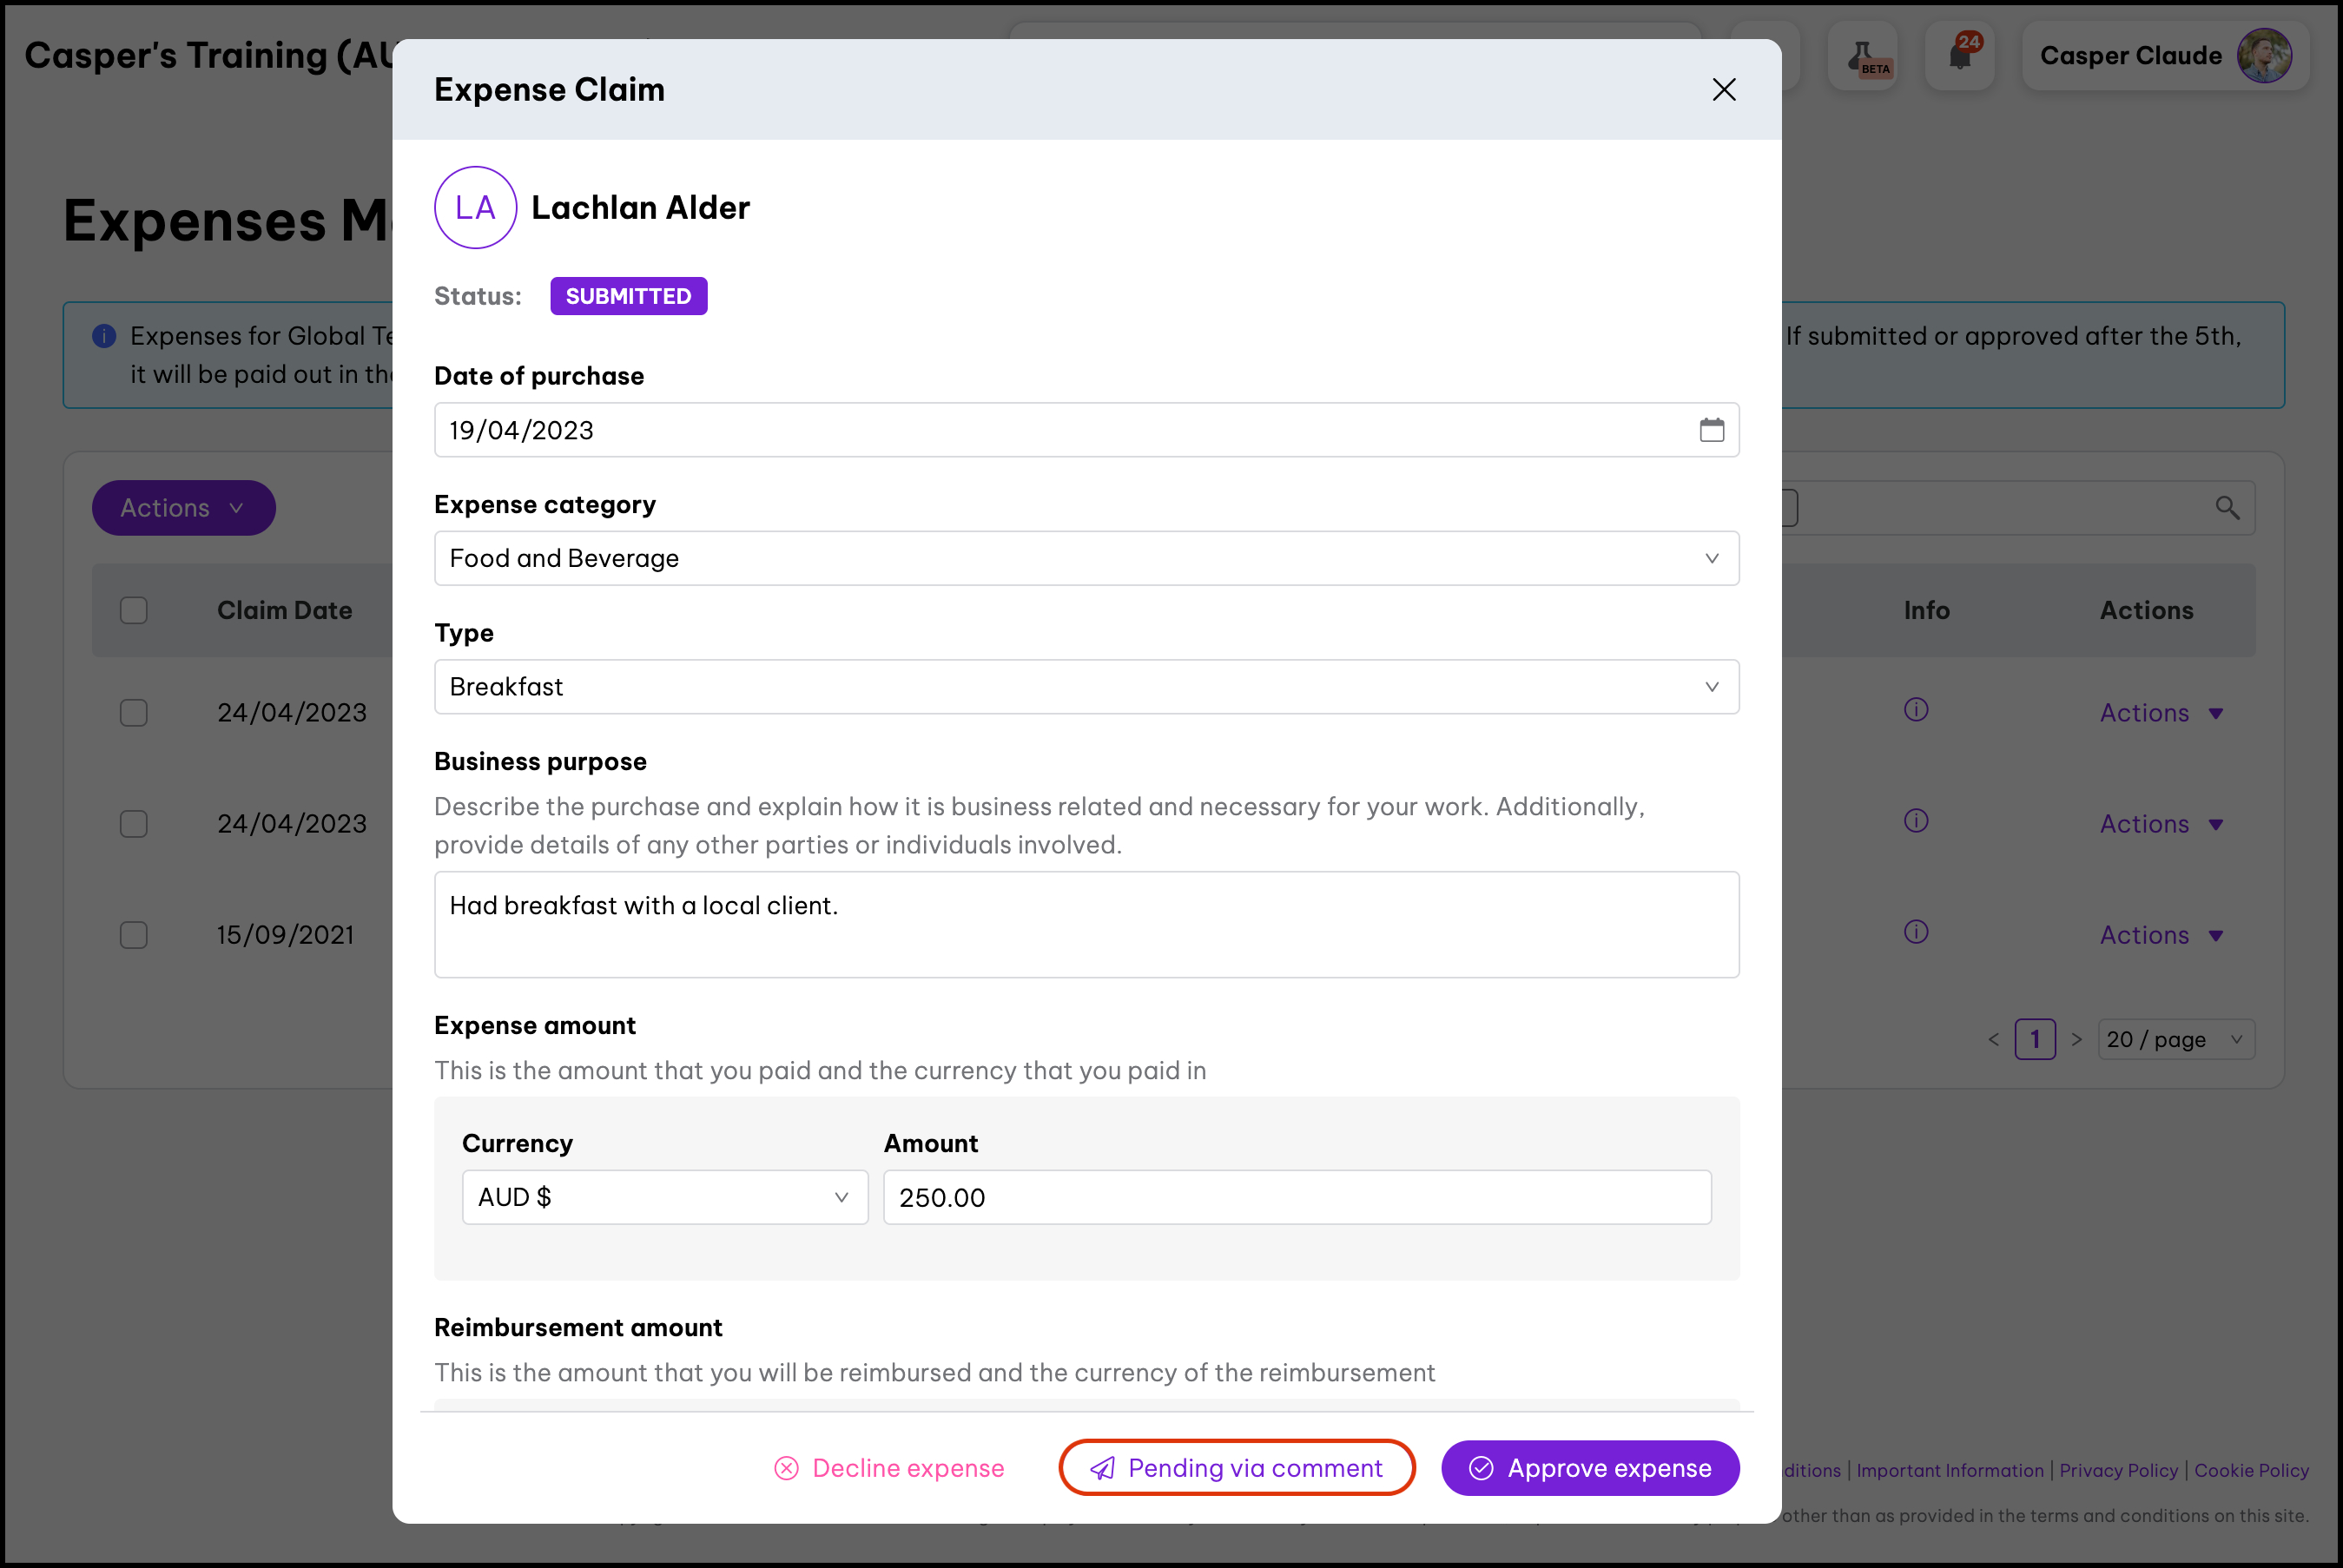Expand the Type dropdown showing Breakfast
Image resolution: width=2343 pixels, height=1568 pixels.
1086,687
